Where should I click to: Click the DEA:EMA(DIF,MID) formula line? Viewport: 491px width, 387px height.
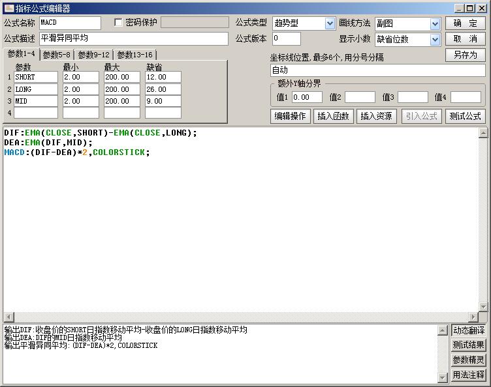pyautogui.click(x=48, y=143)
